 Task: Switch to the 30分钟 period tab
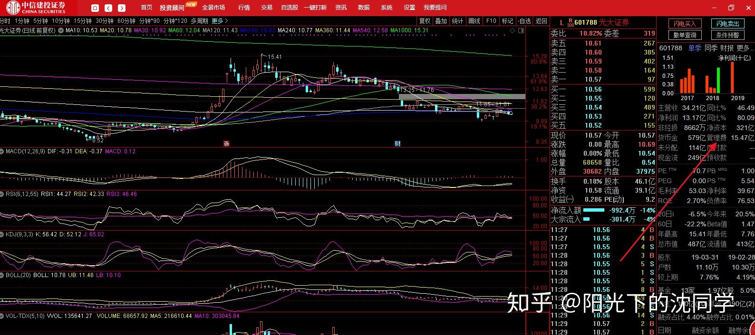(105, 21)
